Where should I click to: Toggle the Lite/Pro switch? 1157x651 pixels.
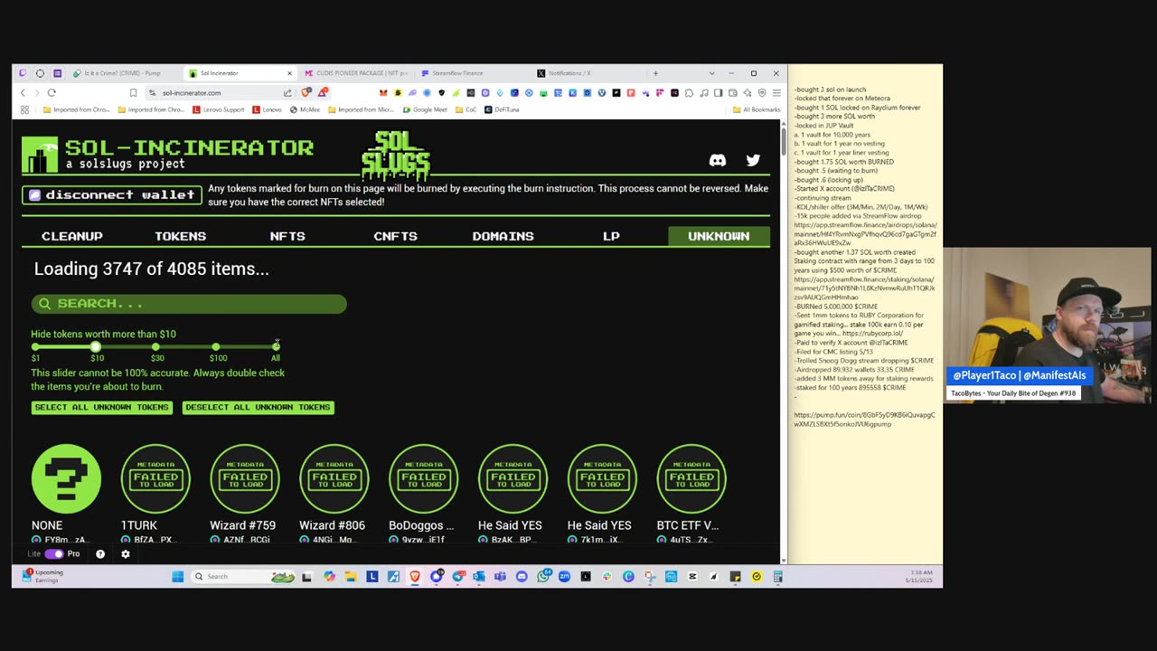click(54, 554)
